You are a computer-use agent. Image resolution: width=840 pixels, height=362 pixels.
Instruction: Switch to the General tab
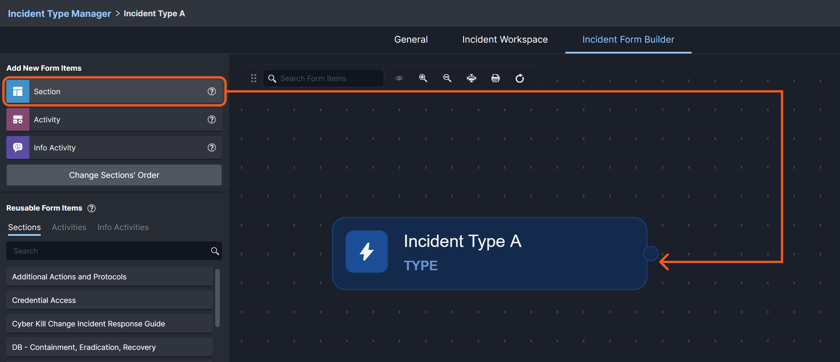click(x=411, y=40)
